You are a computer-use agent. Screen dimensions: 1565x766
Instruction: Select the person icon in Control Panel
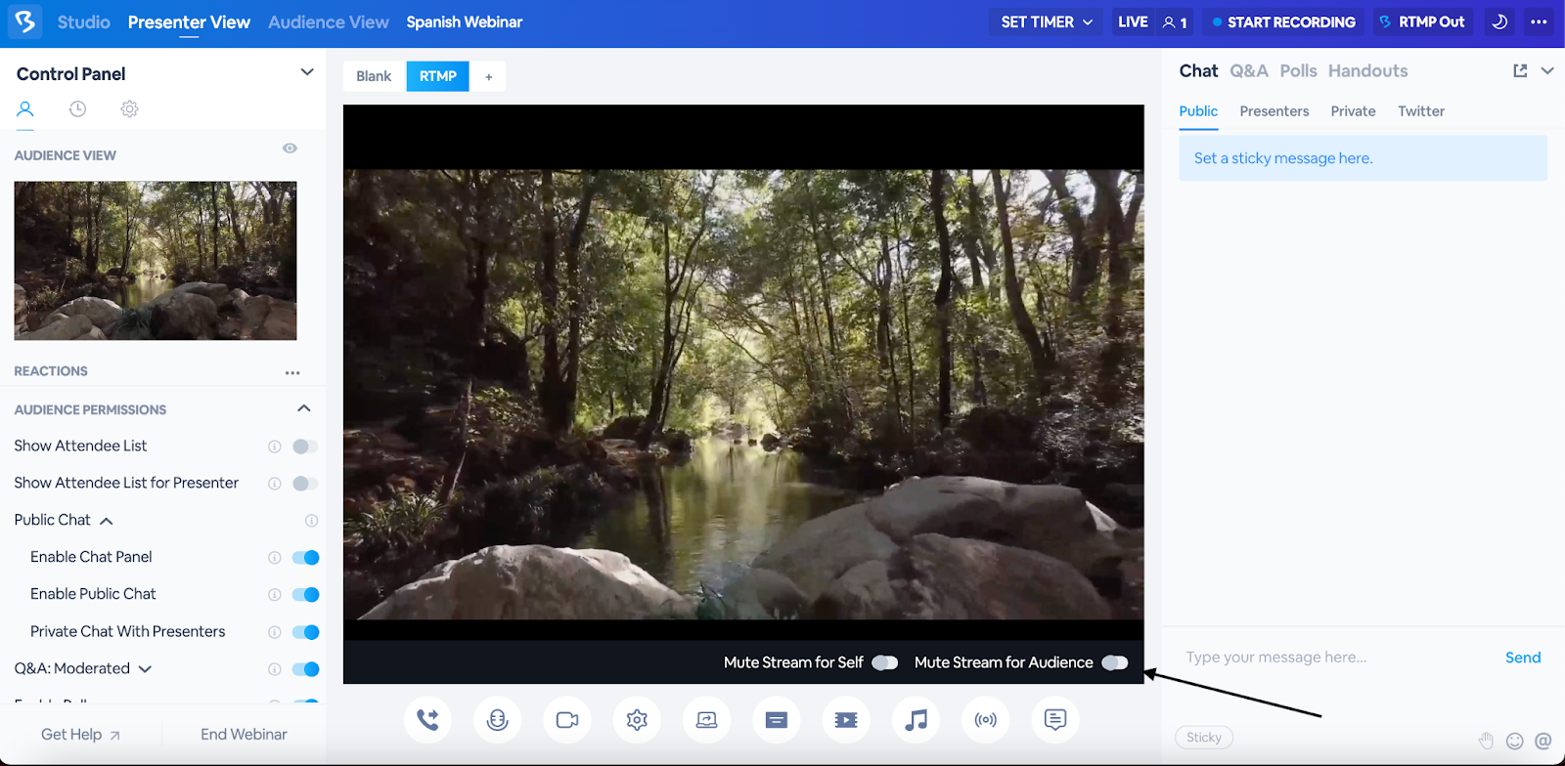coord(25,108)
